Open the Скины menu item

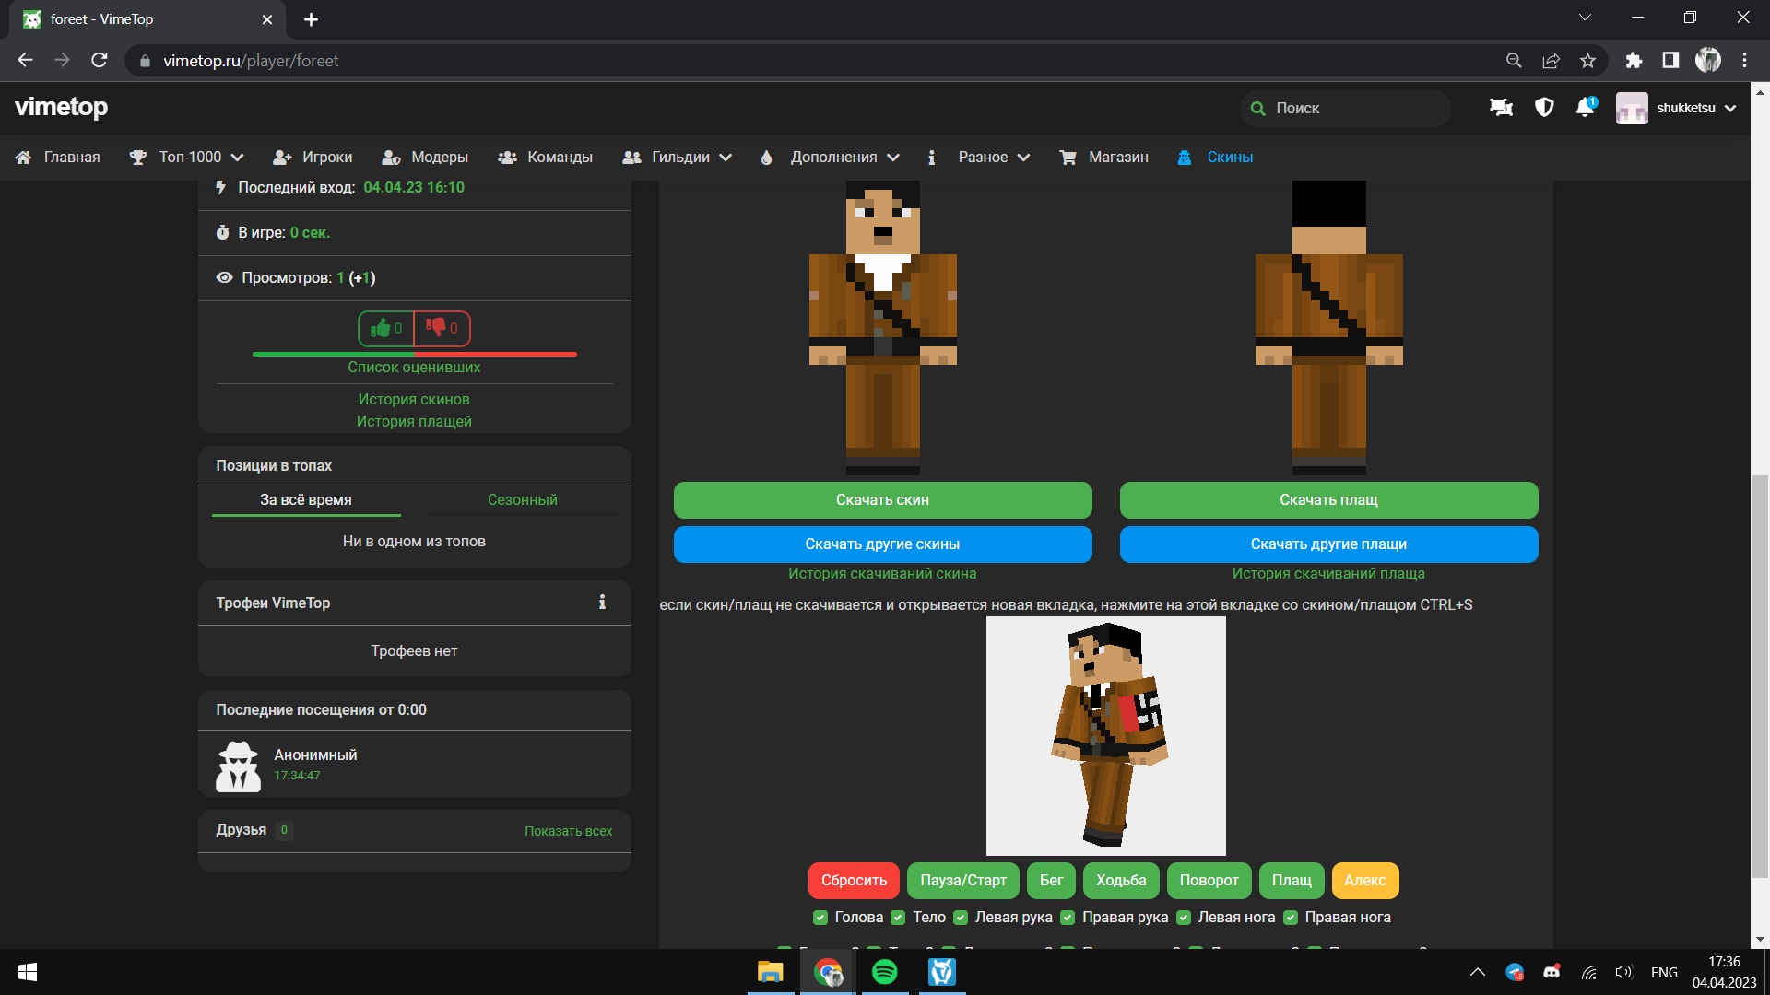[x=1229, y=158]
